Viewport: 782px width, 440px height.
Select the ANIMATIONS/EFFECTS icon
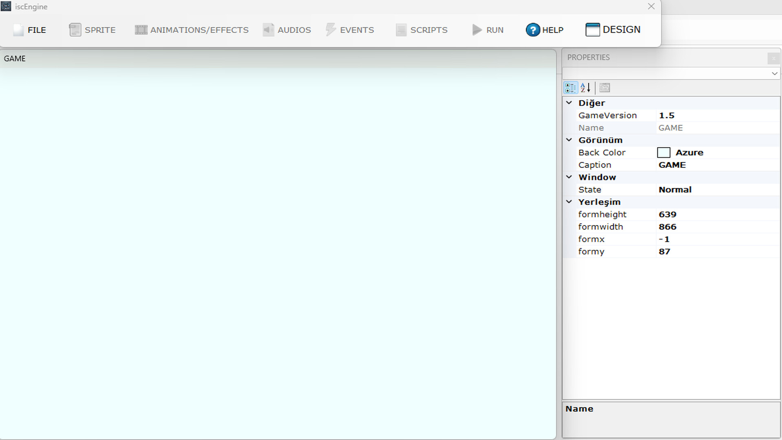[141, 30]
